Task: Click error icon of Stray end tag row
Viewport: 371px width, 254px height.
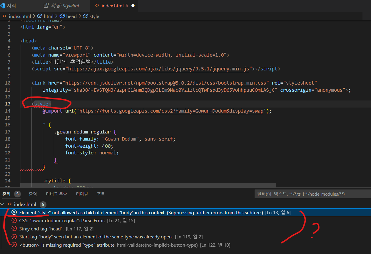Action: [14, 229]
